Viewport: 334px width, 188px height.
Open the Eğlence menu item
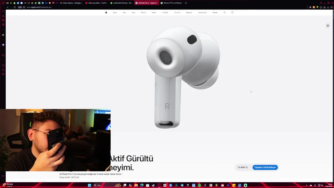tap(189, 13)
